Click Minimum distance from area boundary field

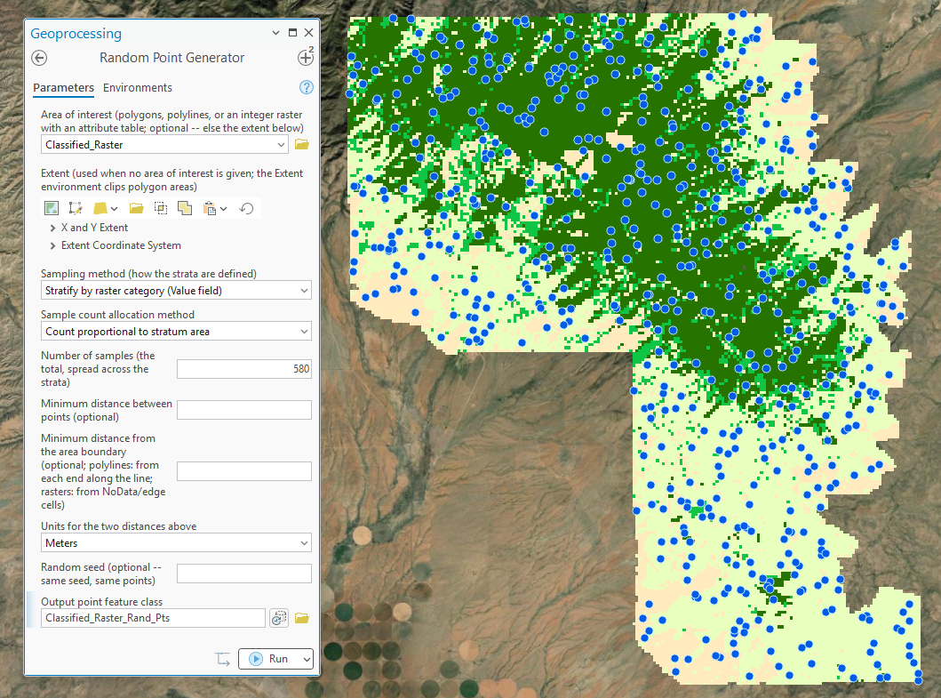(244, 471)
